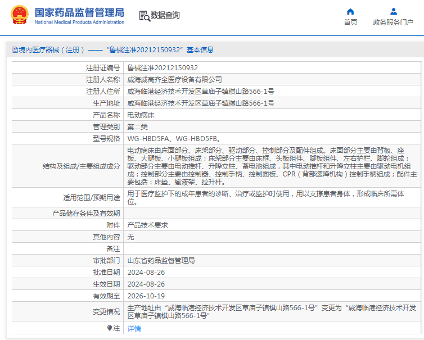This screenshot has width=424, height=340.
Task: Click 山东省药品监督管理局 approval department
Action: point(161,261)
